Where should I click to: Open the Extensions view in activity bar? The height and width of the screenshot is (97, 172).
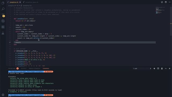tap(3, 27)
